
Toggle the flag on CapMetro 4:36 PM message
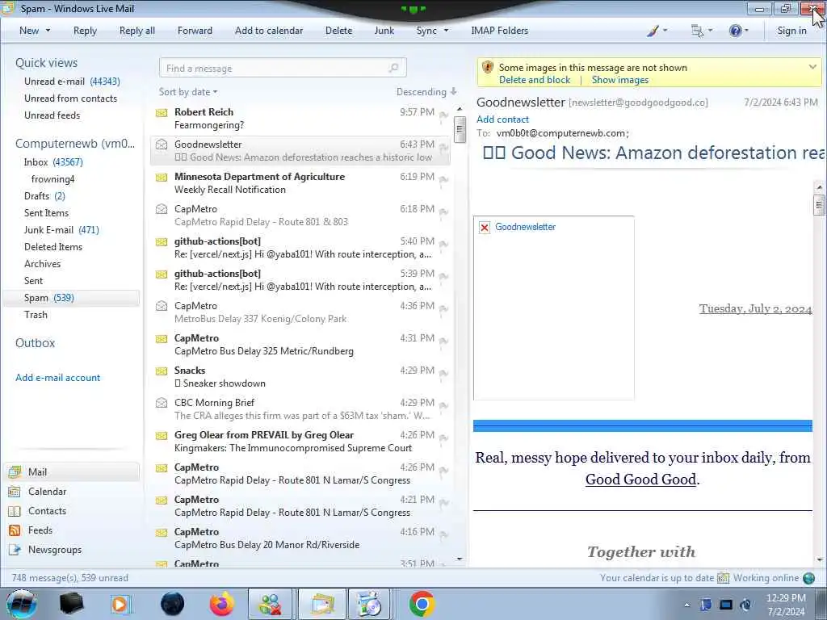coord(443,308)
